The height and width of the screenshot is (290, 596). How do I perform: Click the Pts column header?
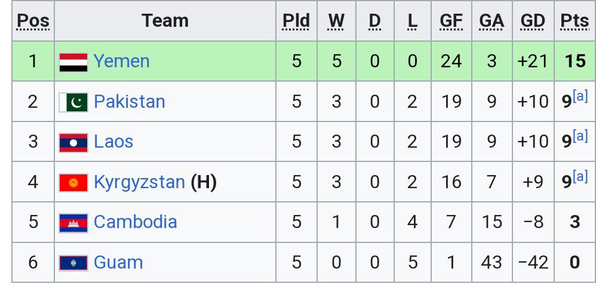click(x=575, y=21)
